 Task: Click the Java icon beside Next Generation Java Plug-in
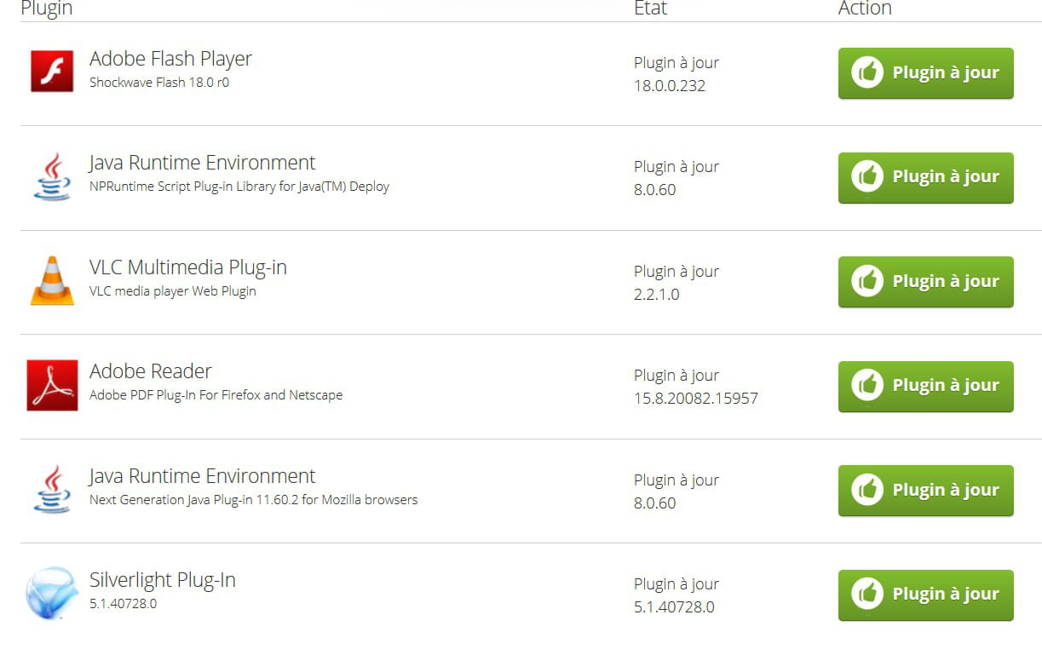pyautogui.click(x=52, y=489)
